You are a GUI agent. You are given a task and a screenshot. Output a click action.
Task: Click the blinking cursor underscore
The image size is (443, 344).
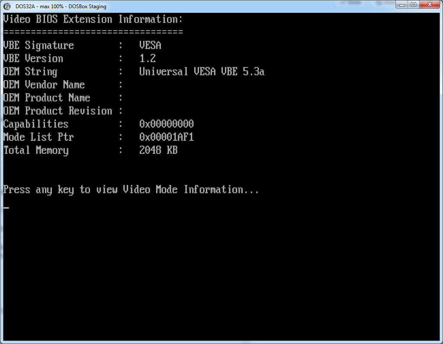tap(6, 208)
